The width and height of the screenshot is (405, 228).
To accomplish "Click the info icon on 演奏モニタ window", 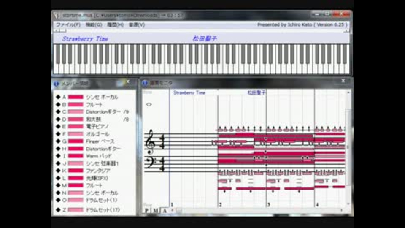I will 145,83.
